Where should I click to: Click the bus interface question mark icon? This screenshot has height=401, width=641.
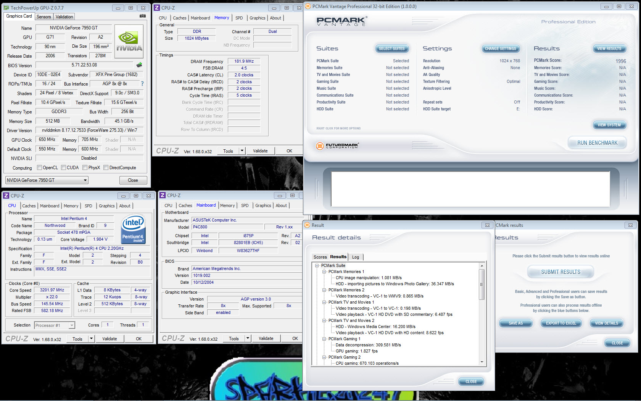coord(142,84)
